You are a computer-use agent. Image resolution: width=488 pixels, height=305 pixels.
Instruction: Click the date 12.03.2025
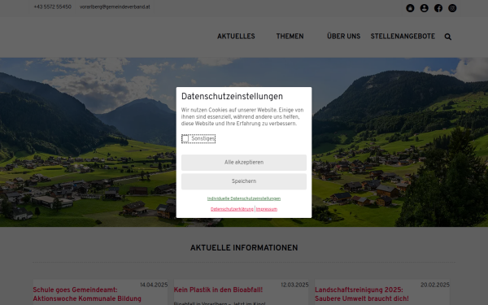click(x=294, y=285)
